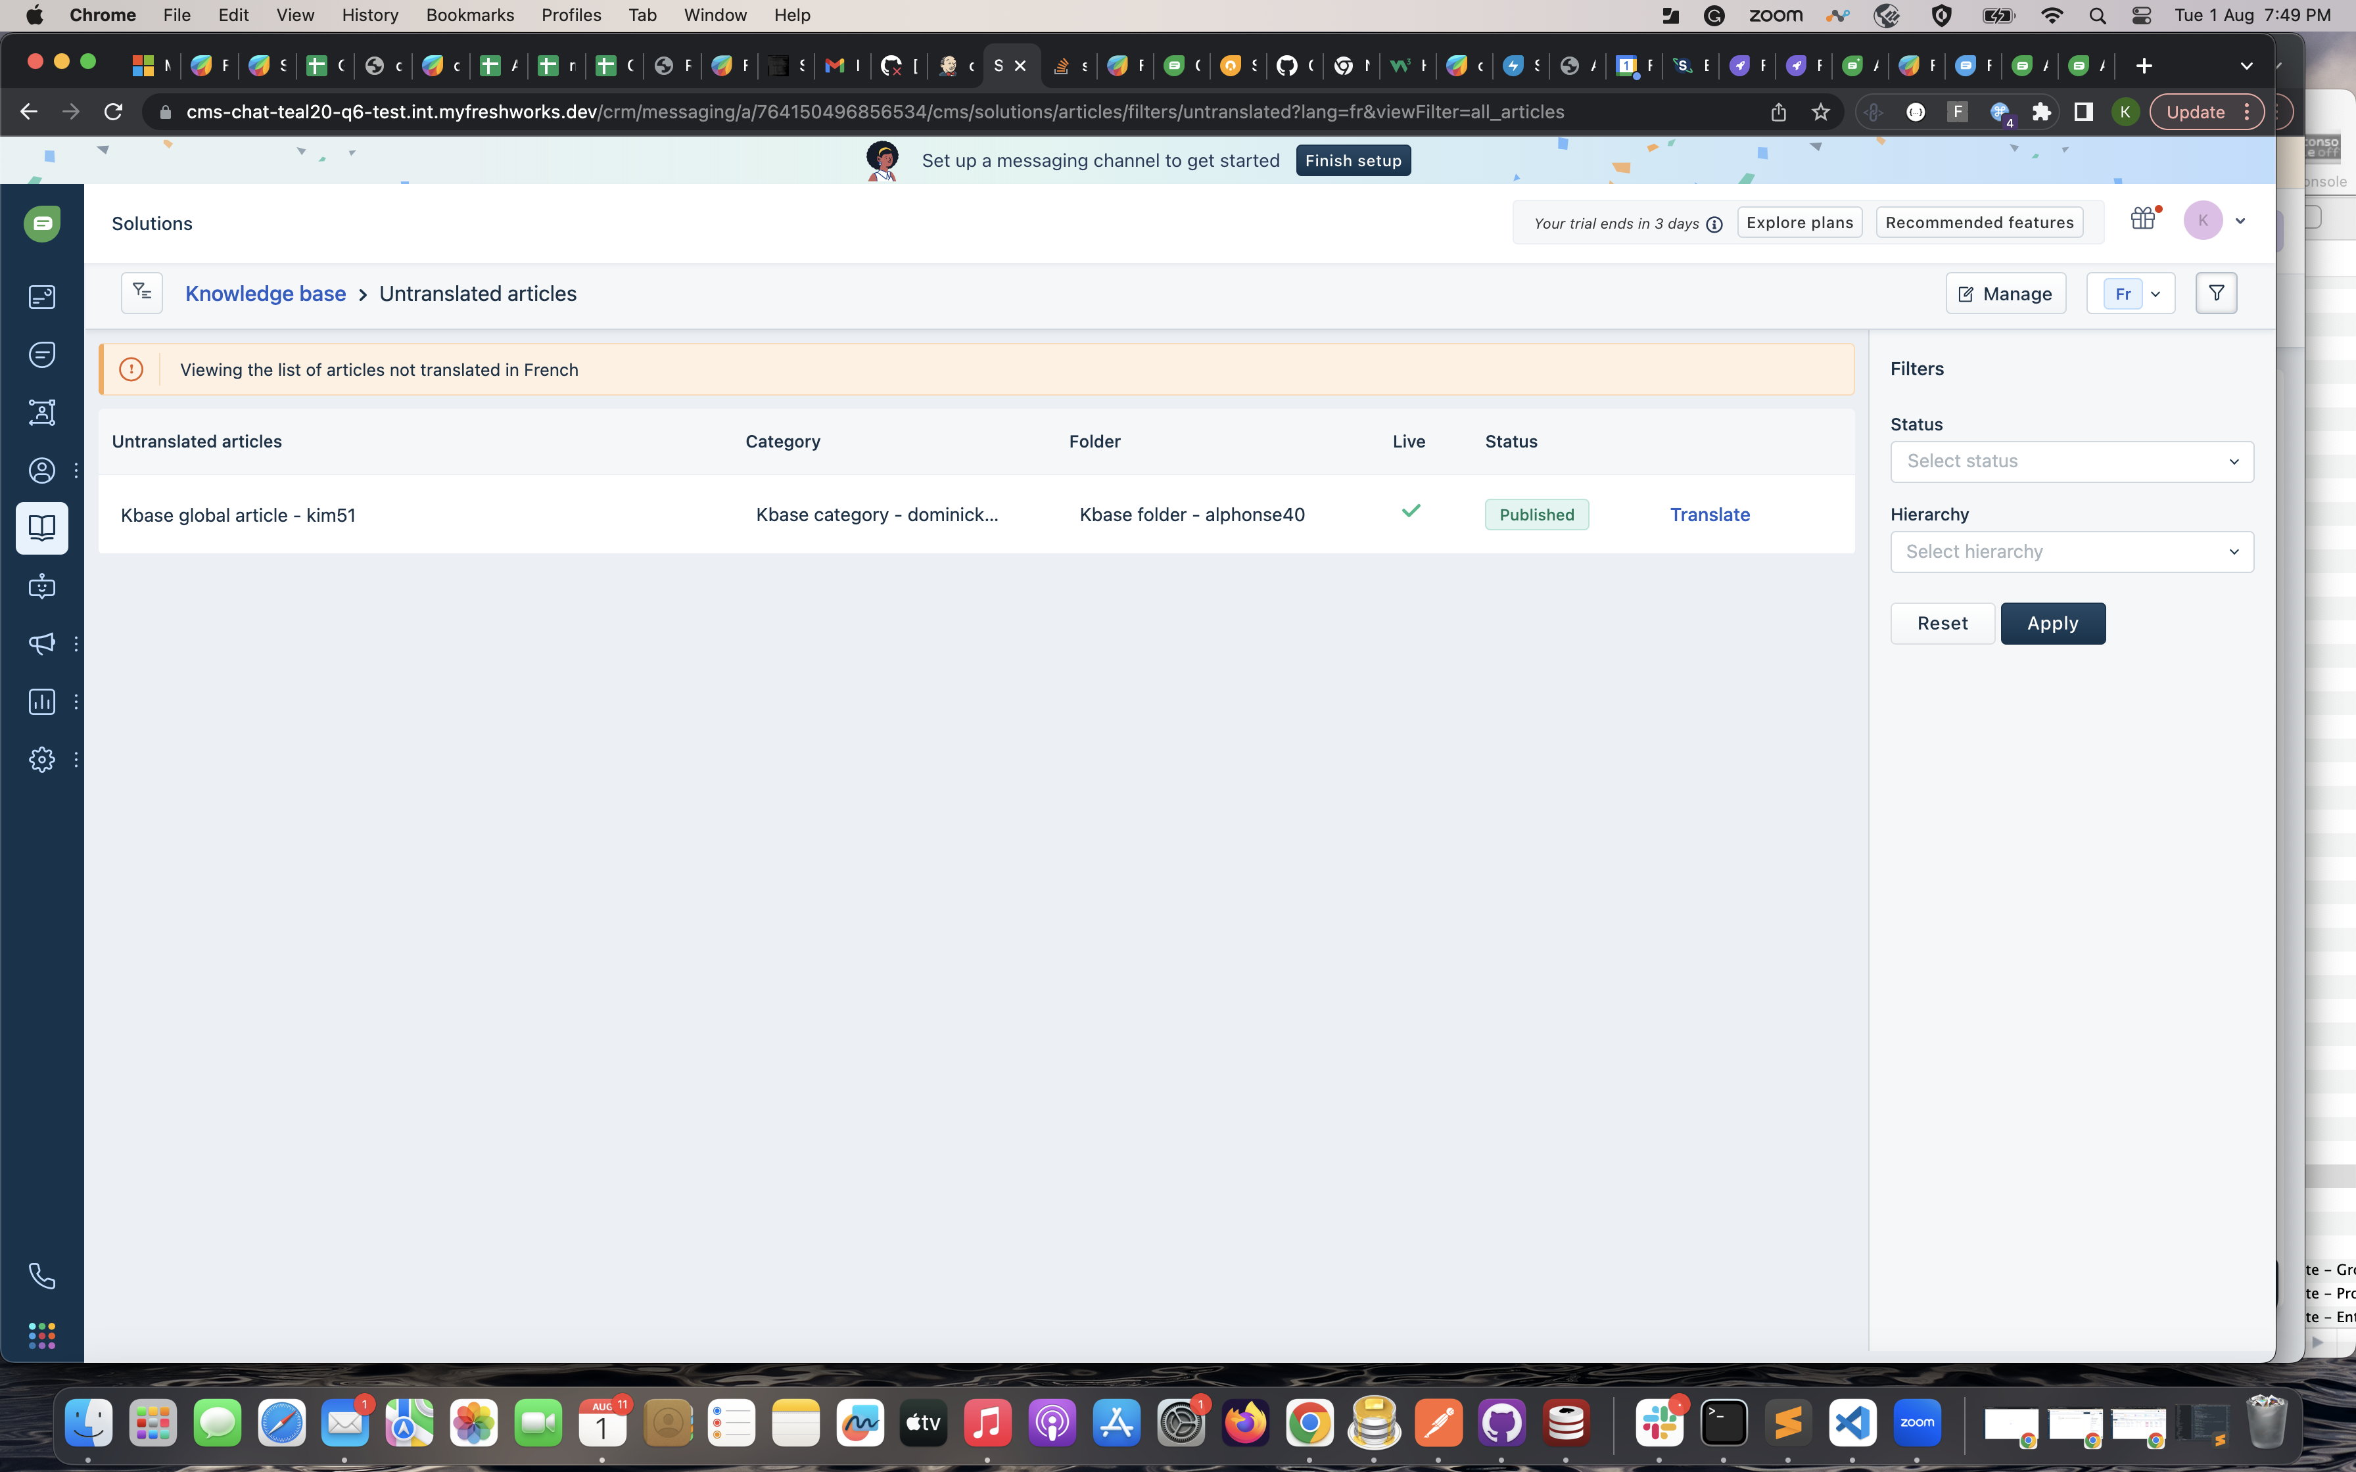
Task: Click the Knowledge base breadcrumb link
Action: point(265,294)
